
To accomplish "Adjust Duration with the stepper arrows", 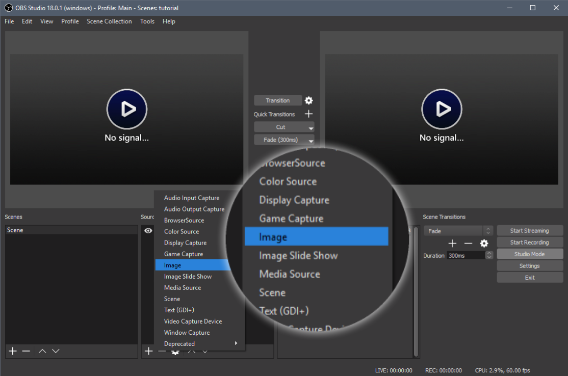I will [x=489, y=255].
